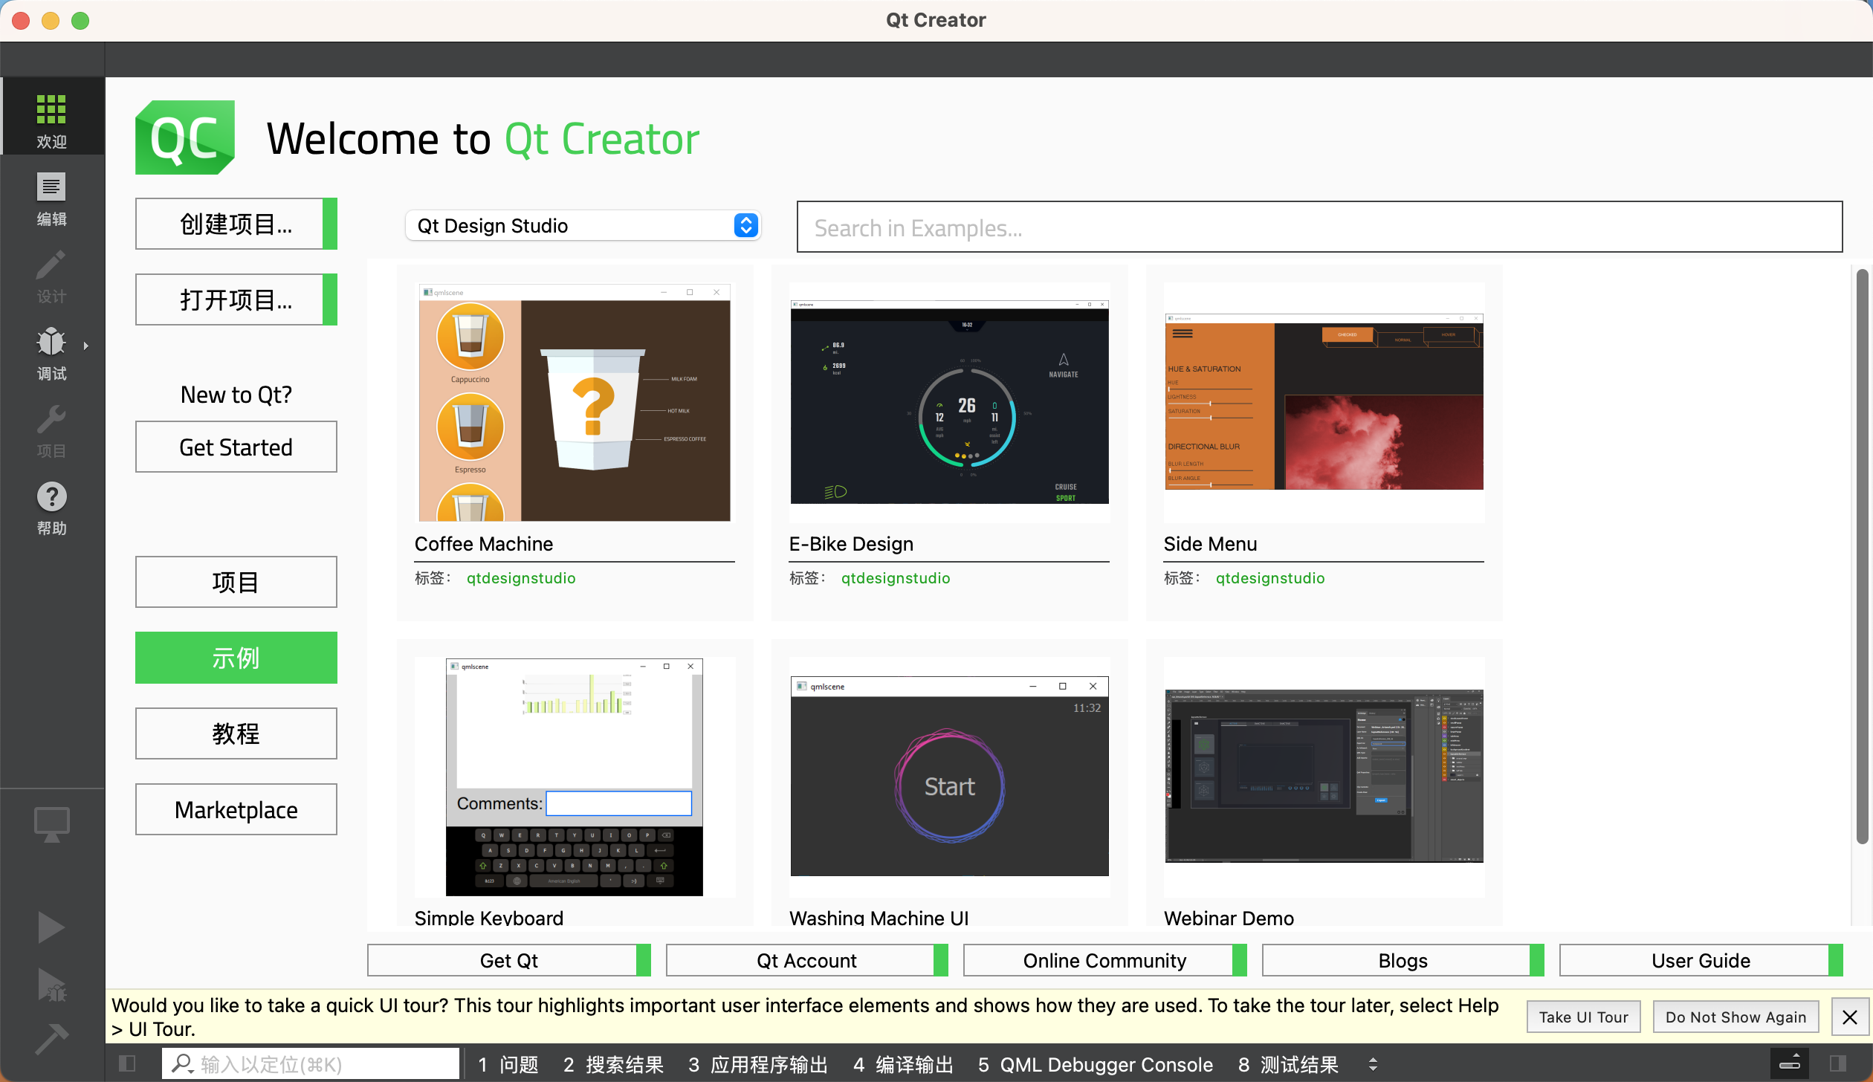Click the Side Menu title text
Viewport: 1873px width, 1082px height.
(x=1210, y=544)
